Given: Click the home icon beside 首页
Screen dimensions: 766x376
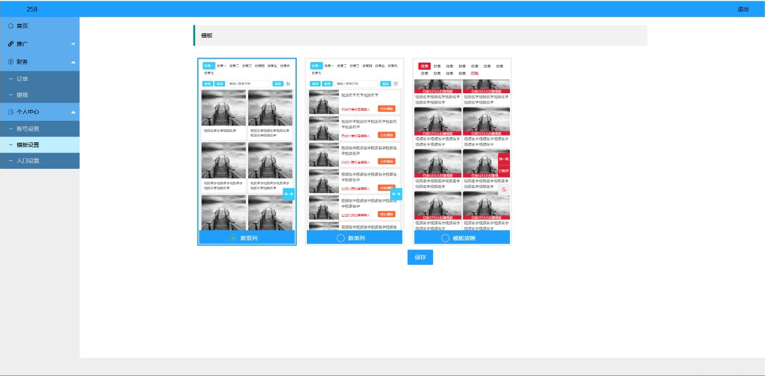Looking at the screenshot, I should tap(11, 26).
